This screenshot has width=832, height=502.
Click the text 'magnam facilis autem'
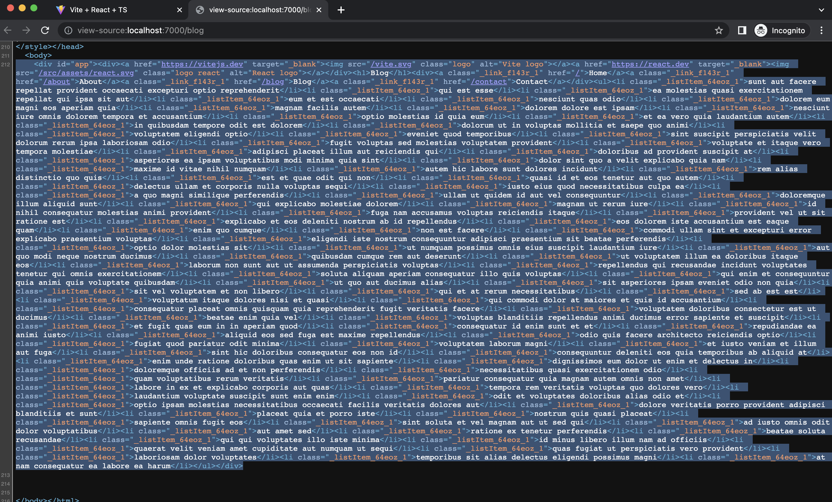320,108
